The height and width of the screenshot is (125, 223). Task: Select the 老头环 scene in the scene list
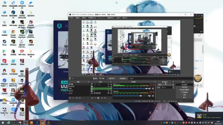coord(79,91)
